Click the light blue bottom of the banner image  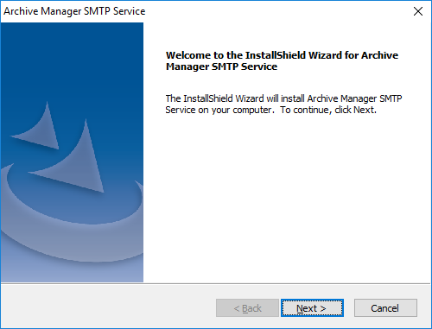click(72, 272)
